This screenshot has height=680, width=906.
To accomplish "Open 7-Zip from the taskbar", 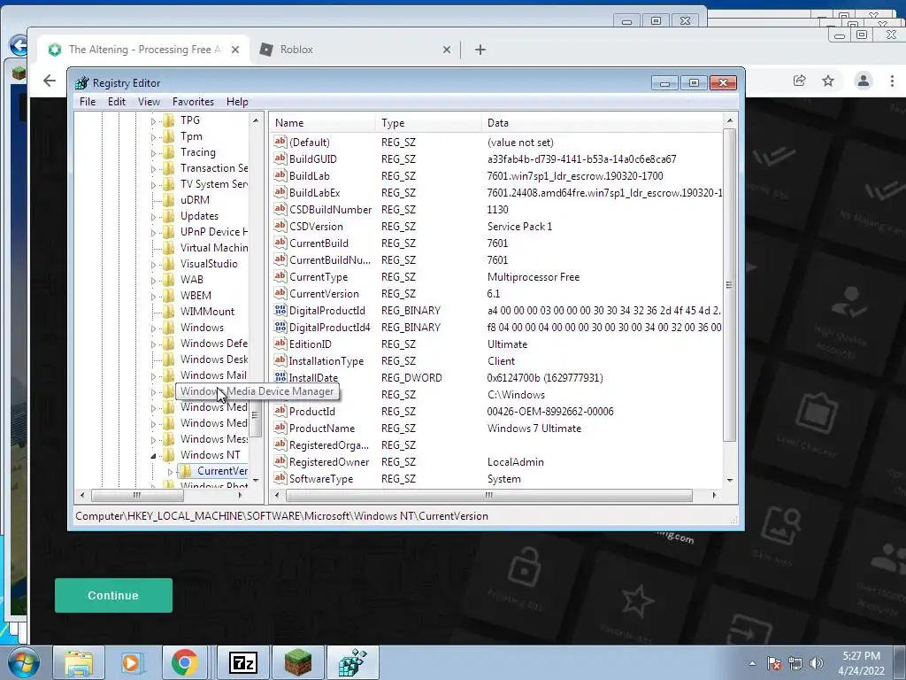I will (242, 662).
